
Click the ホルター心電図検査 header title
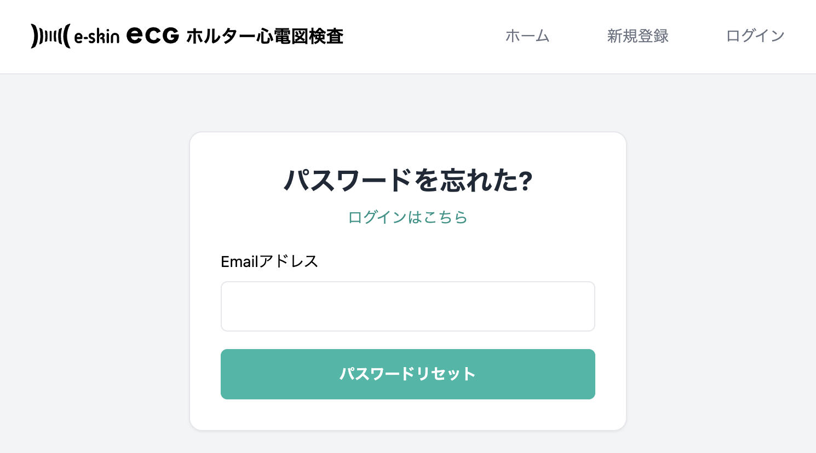265,36
